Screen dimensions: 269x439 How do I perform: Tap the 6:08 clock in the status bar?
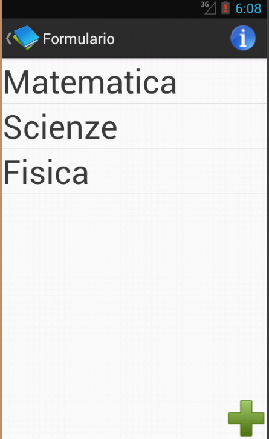248,8
